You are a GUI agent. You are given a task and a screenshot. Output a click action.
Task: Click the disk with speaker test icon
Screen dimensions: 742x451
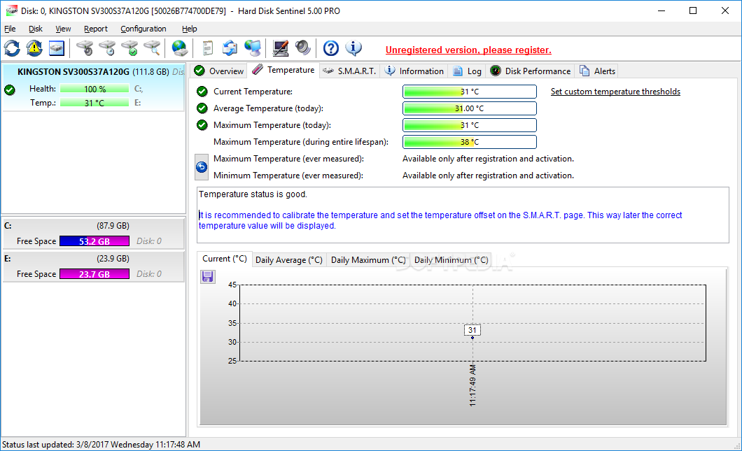85,48
